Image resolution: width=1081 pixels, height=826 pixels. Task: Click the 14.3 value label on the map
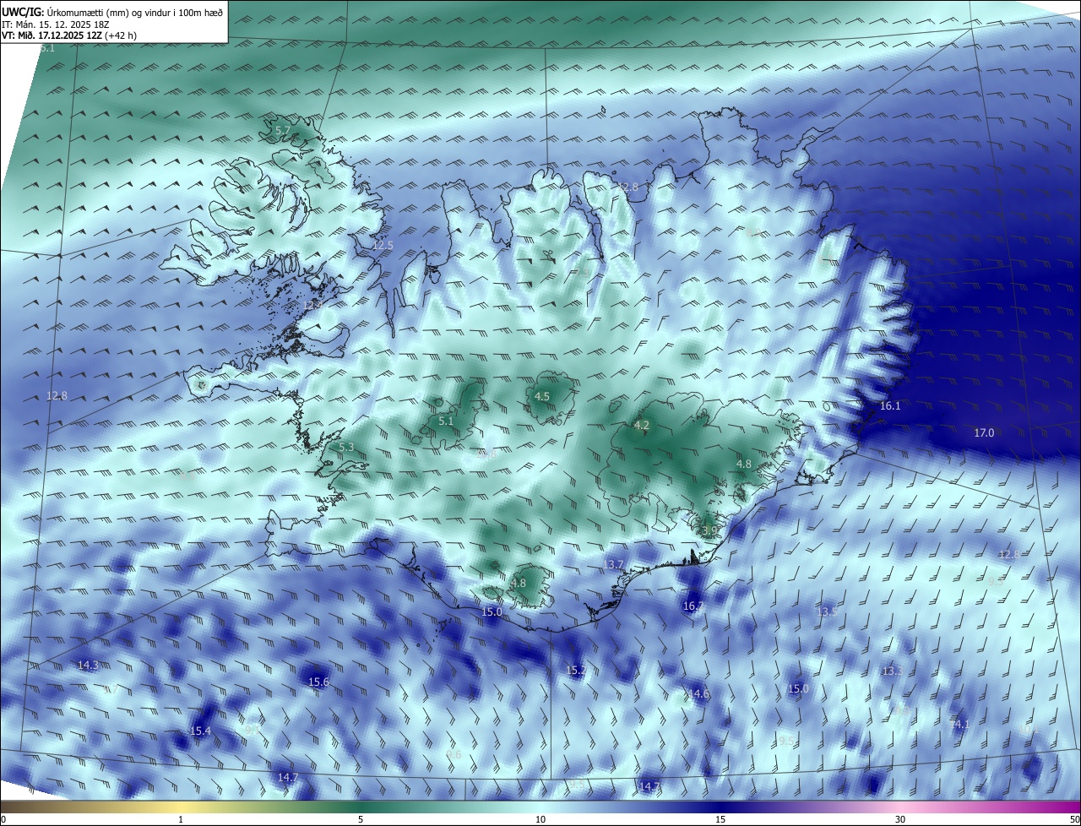[88, 666]
